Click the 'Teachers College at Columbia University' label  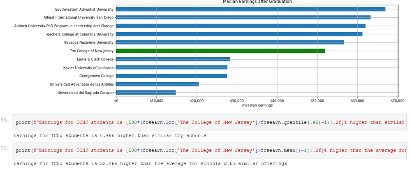click(x=80, y=34)
